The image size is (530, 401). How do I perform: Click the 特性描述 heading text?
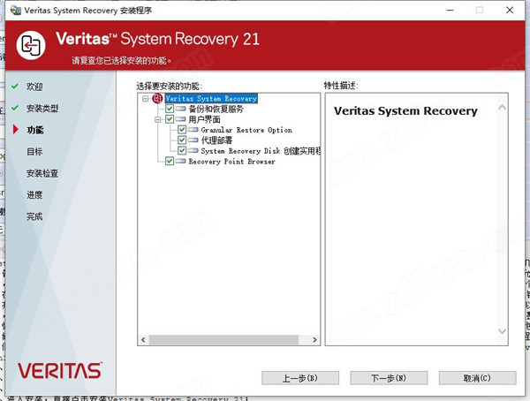click(341, 85)
